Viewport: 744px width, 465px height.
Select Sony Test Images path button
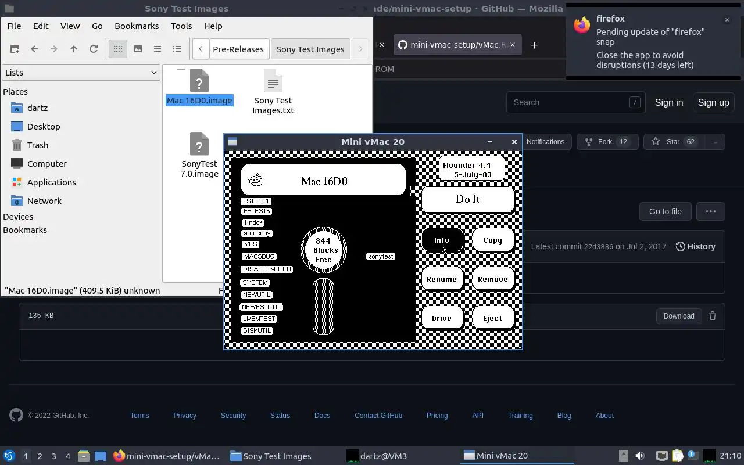point(310,49)
